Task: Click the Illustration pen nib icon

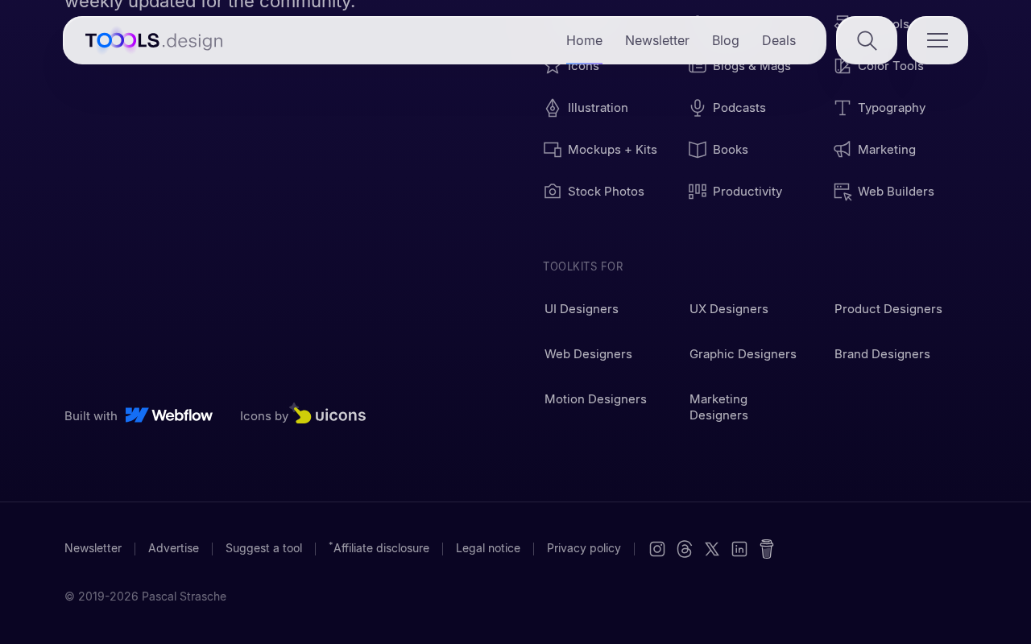Action: (553, 108)
